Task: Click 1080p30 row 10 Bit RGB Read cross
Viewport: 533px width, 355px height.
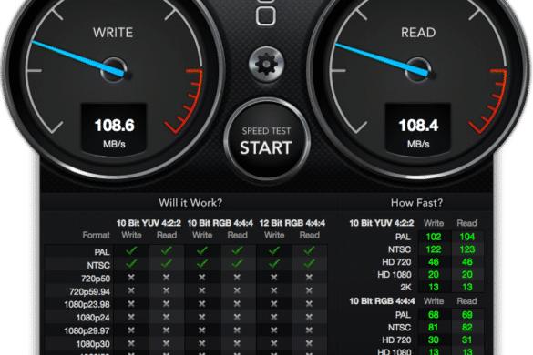Action: [237, 343]
